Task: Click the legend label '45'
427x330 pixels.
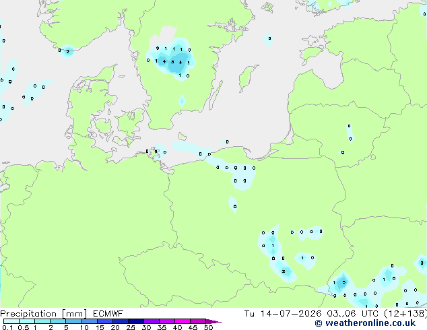Action: [193, 327]
